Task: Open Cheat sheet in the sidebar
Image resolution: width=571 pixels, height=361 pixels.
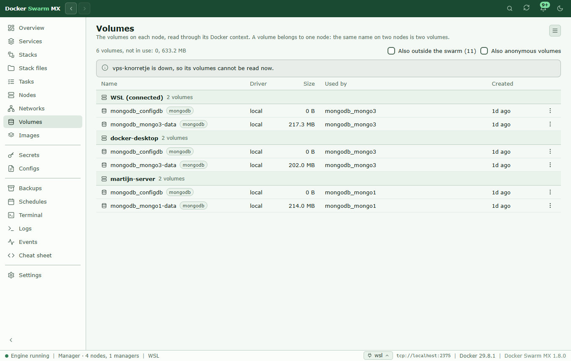Action: coord(43,255)
